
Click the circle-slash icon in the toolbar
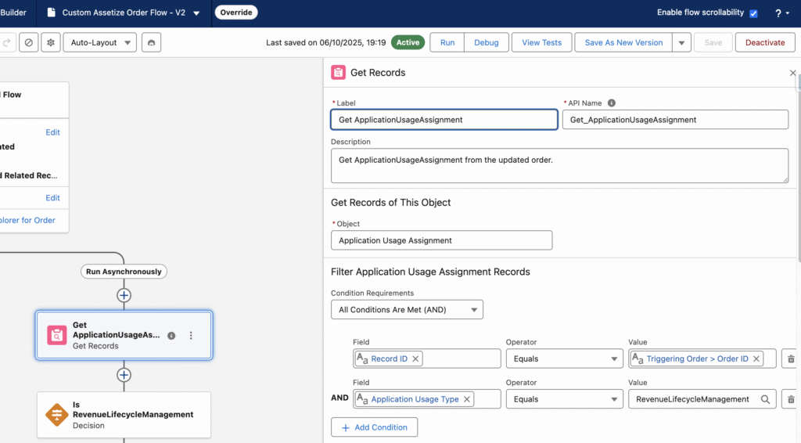point(29,42)
